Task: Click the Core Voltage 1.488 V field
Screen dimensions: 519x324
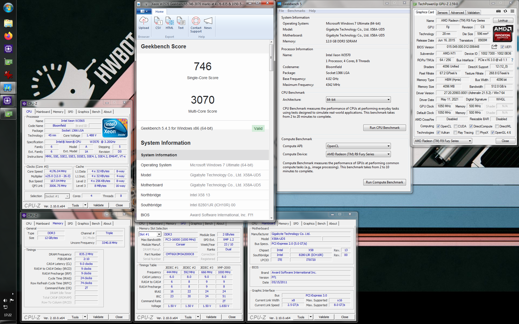Action: click(91, 135)
